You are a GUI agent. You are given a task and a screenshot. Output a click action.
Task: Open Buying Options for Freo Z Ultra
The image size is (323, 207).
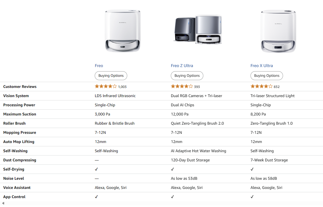(187, 76)
